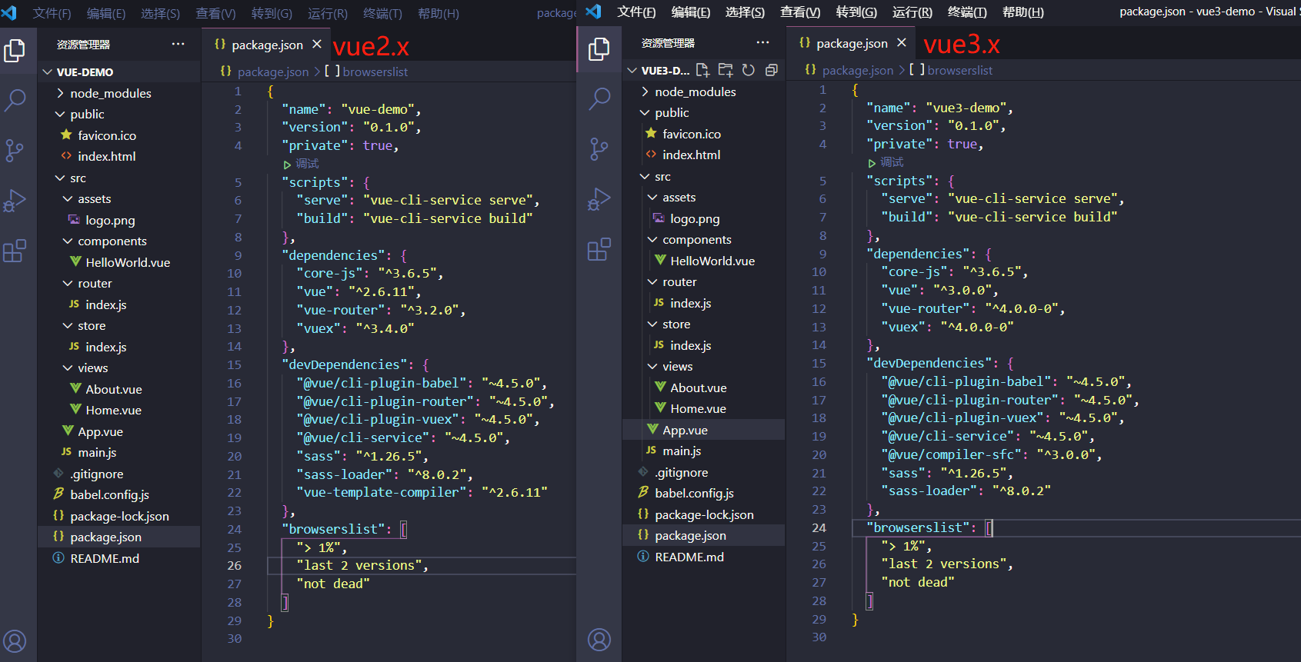Place cursor on "@vue/compiler-sfc" line in right editor
Image resolution: width=1301 pixels, height=662 pixels.
tap(991, 454)
